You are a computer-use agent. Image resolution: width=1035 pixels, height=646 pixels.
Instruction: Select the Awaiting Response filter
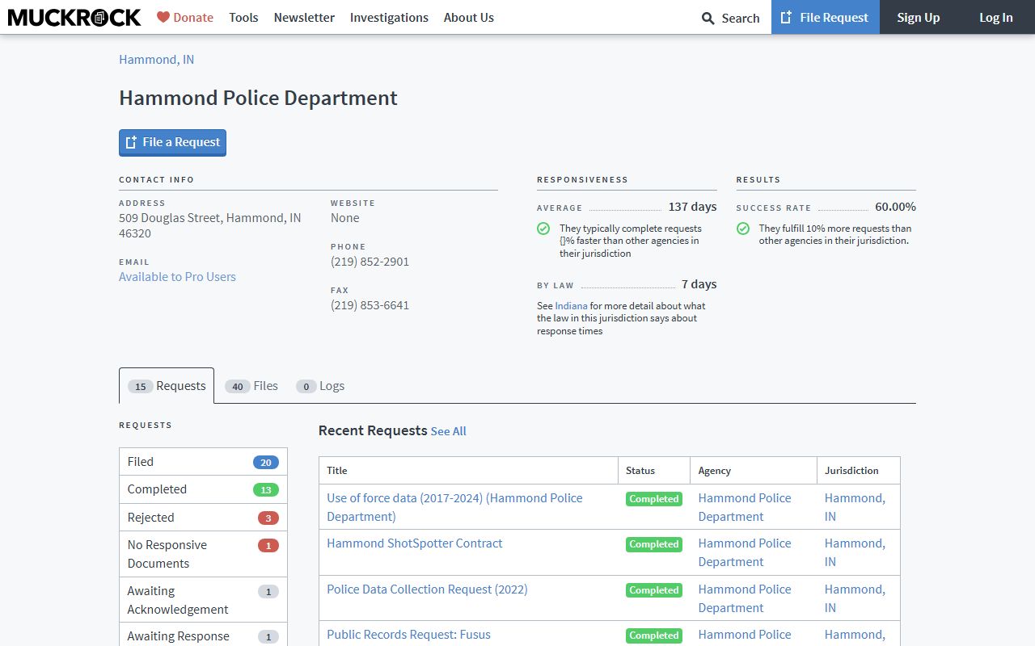203,636
